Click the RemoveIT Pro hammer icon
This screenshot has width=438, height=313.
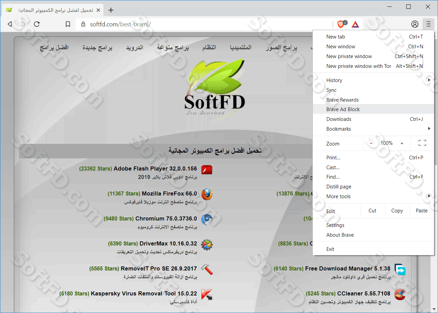tap(207, 269)
